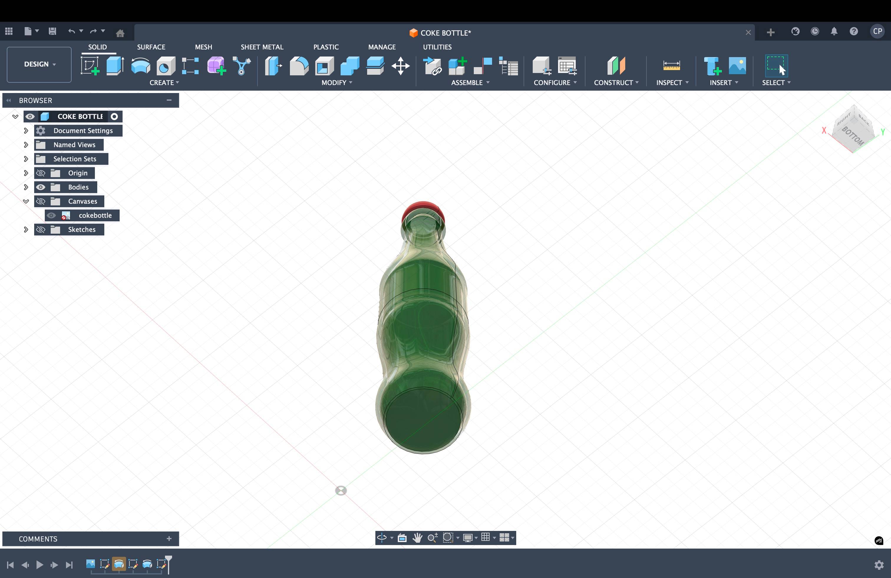Select the Pan hand tool
The width and height of the screenshot is (891, 578).
[x=418, y=538]
